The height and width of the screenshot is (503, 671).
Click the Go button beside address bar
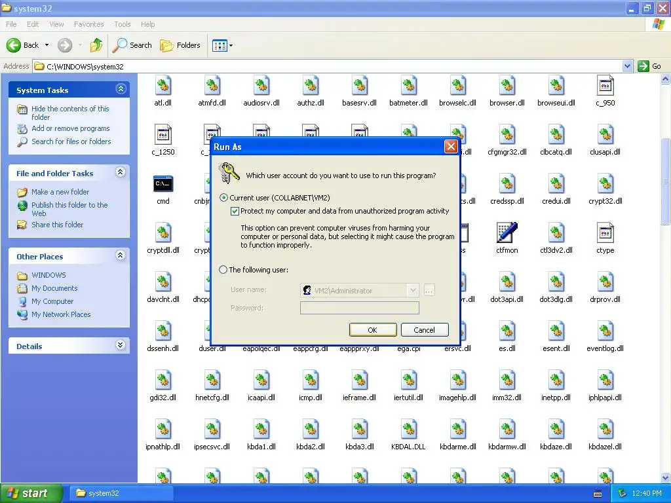coord(649,66)
